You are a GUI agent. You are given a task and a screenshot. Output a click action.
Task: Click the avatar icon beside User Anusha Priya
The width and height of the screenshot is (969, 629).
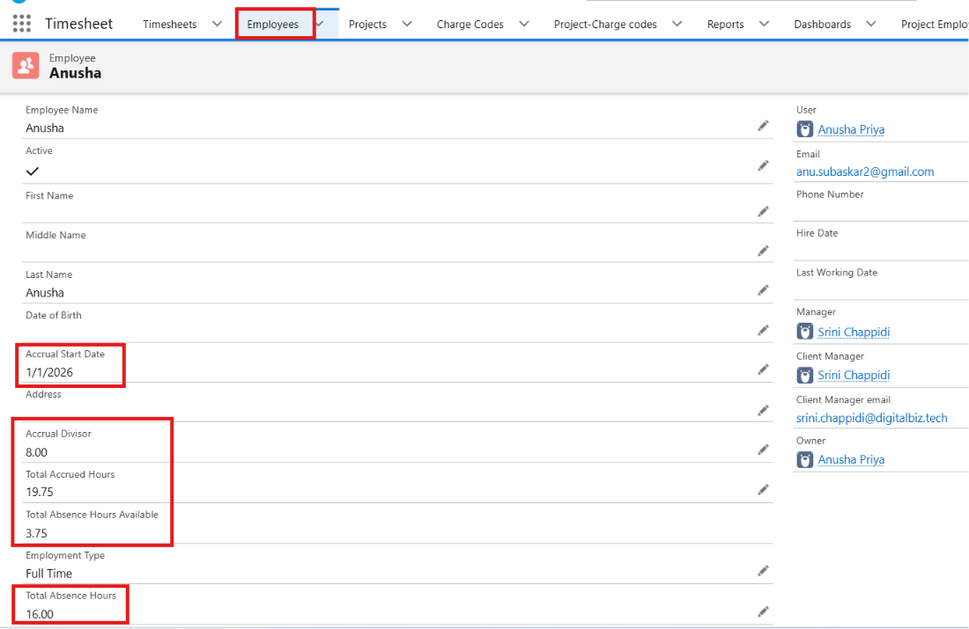point(804,129)
